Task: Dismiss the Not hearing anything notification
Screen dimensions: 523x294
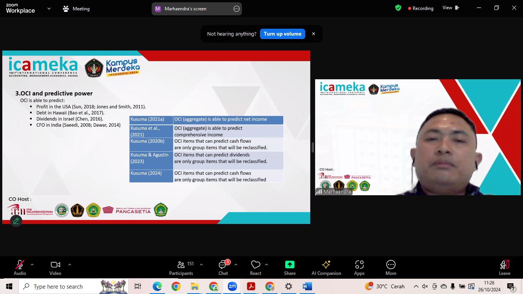Action: point(314,34)
